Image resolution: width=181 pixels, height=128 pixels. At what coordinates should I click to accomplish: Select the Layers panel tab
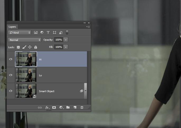tap(12, 27)
